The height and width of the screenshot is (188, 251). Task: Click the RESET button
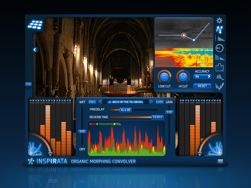click(x=202, y=86)
